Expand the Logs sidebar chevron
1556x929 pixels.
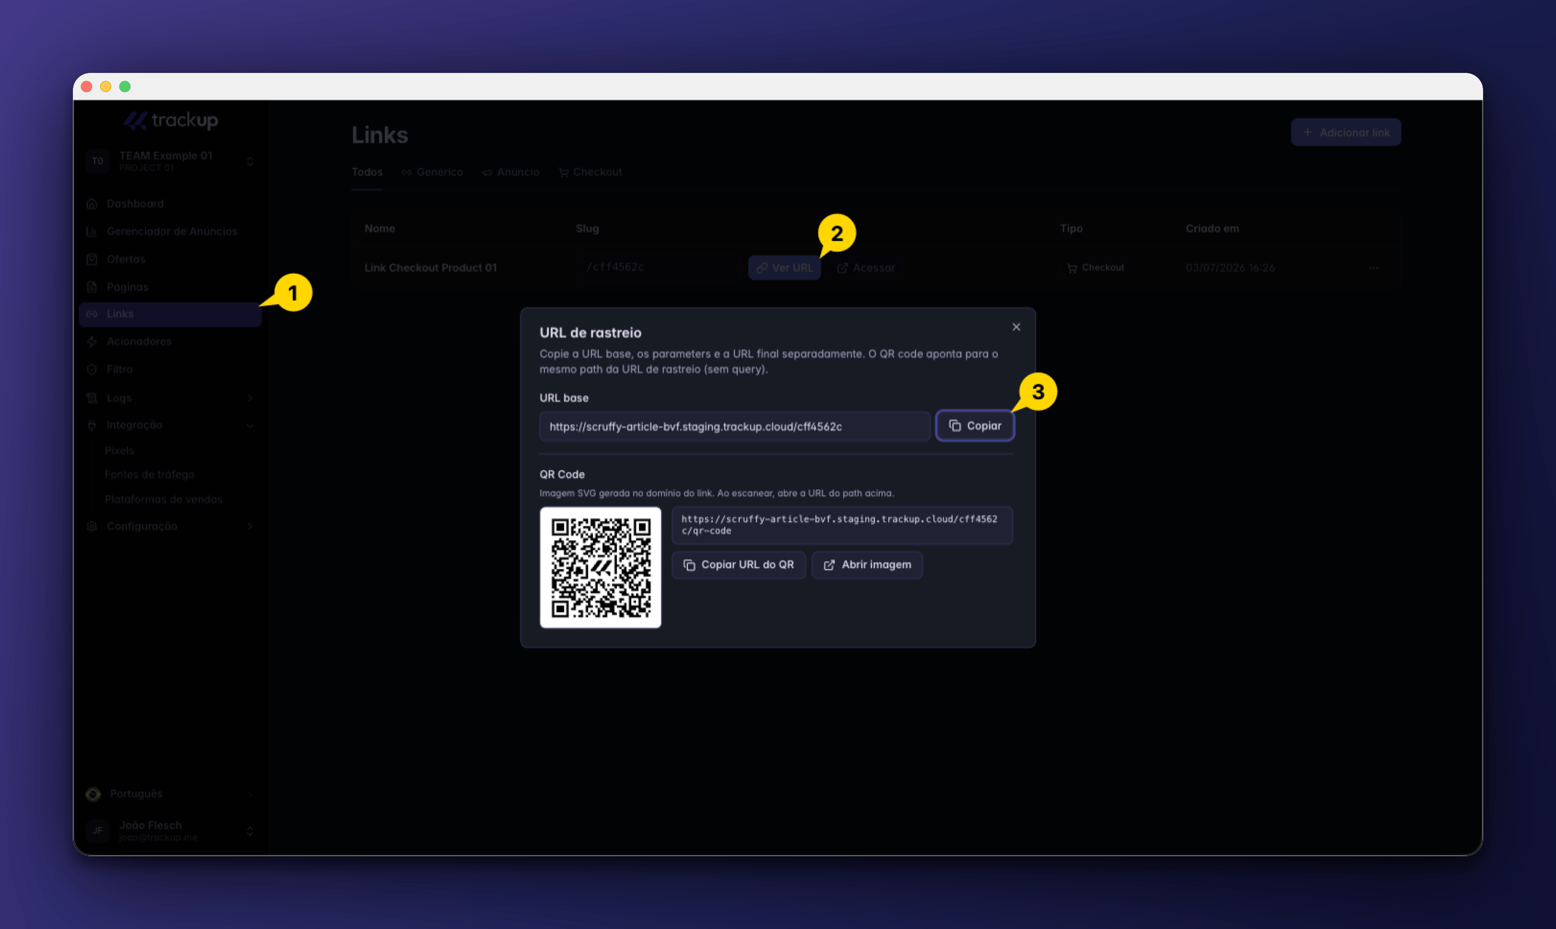[x=250, y=398]
